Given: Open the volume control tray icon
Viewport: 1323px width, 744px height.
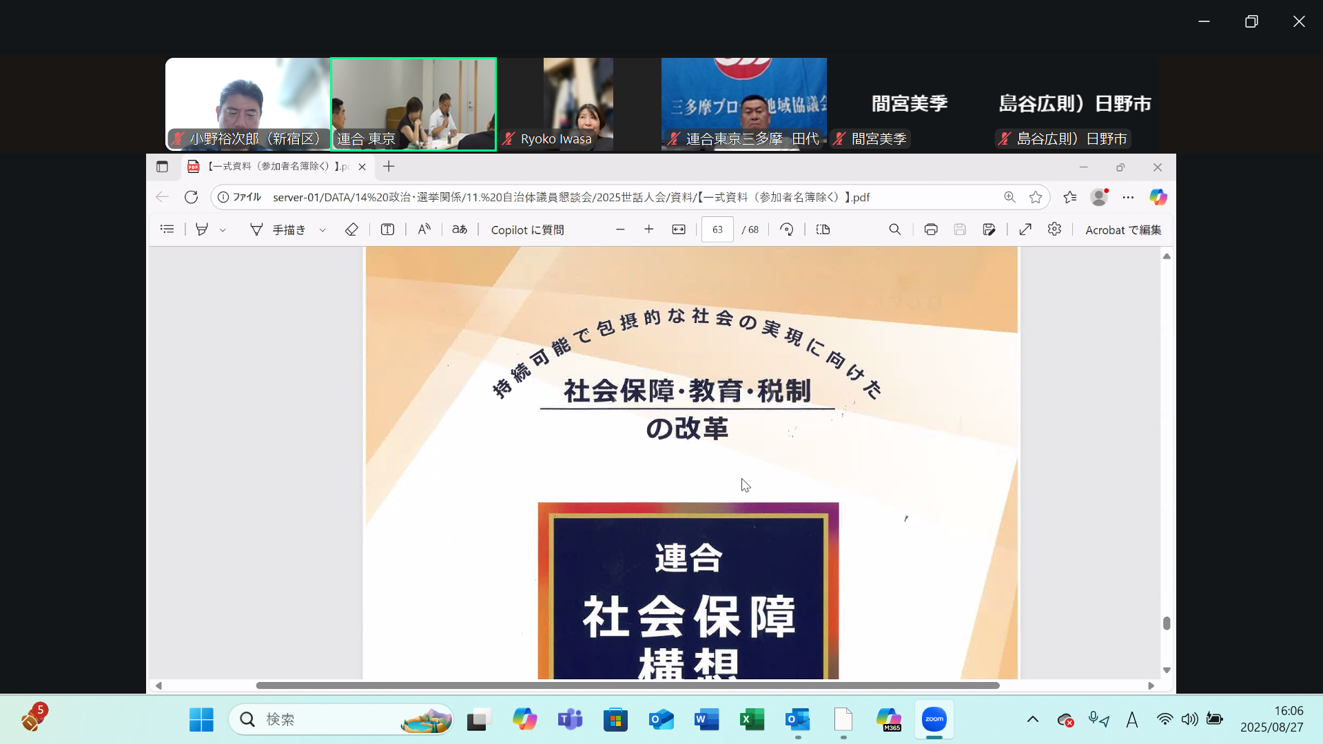Looking at the screenshot, I should coord(1189,719).
